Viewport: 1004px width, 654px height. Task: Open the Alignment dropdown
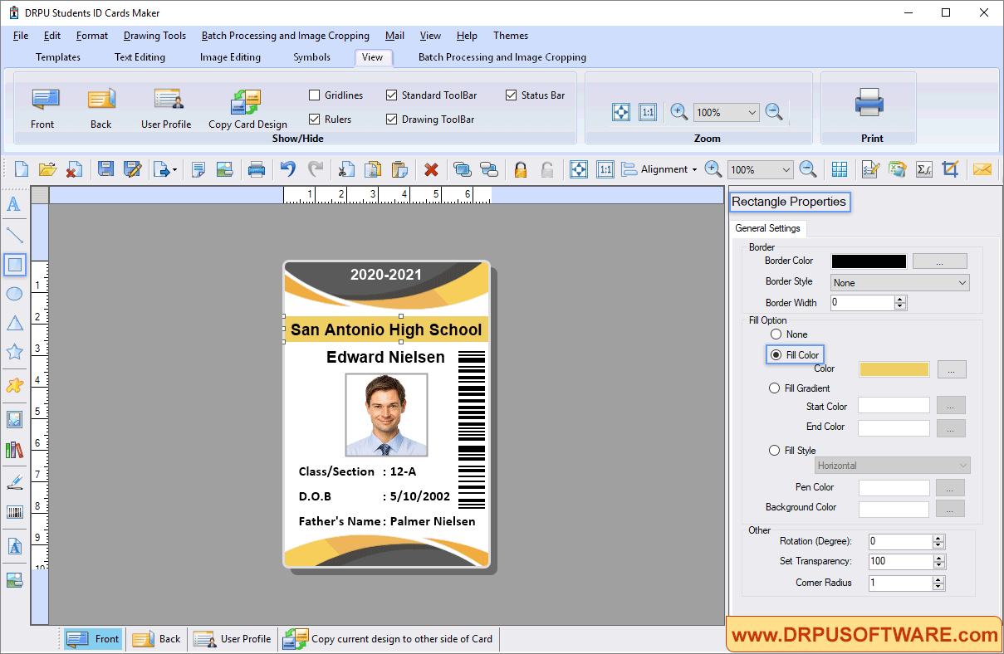pos(660,169)
